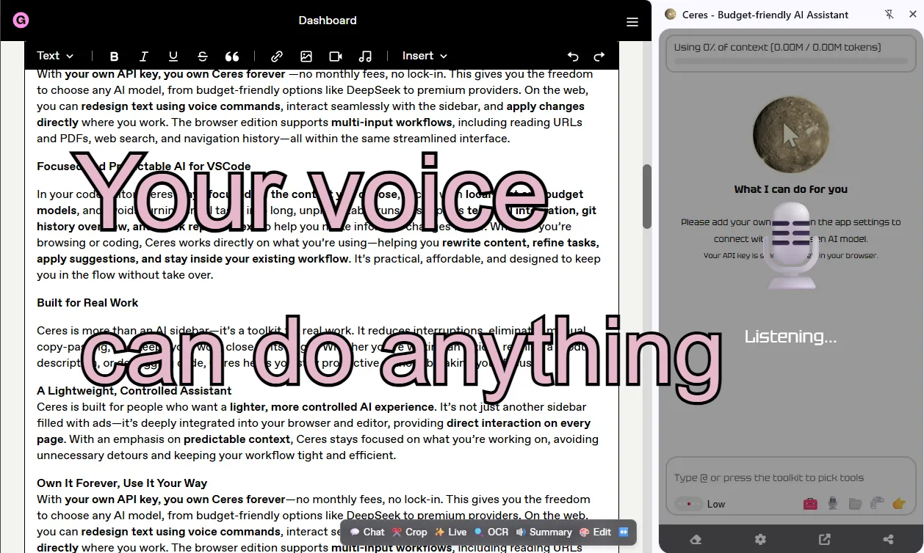Viewport: 924px width, 553px height.
Task: Click the undo arrow in the editor
Action: tap(572, 56)
